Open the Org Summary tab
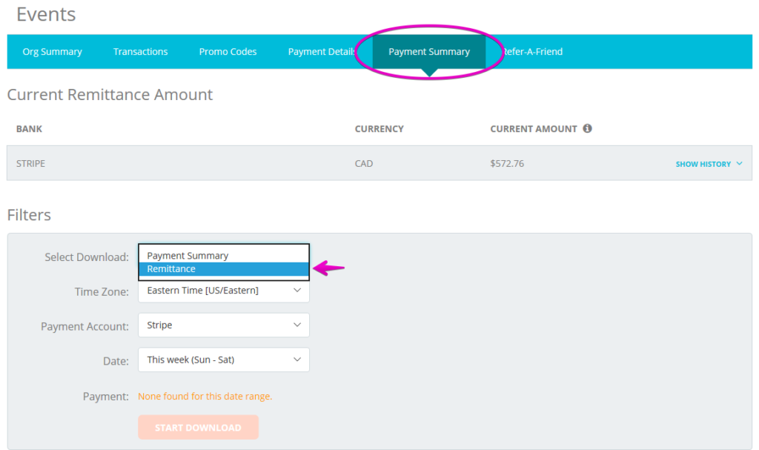The image size is (759, 450). [53, 51]
